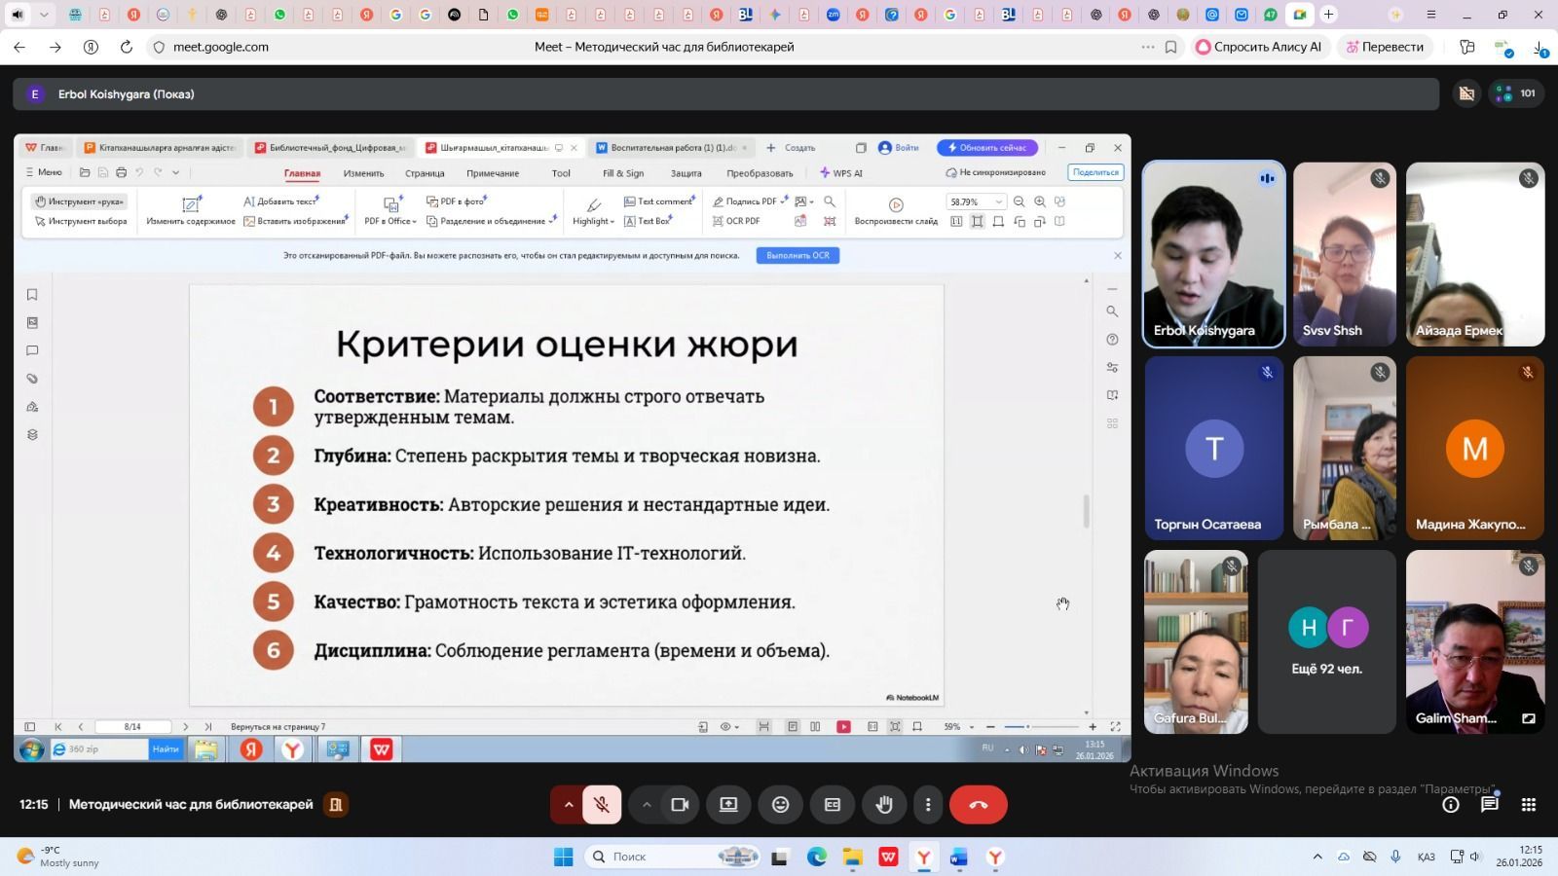This screenshot has width=1558, height=876.
Task: Open the meeting chat panel
Action: pyautogui.click(x=1489, y=804)
